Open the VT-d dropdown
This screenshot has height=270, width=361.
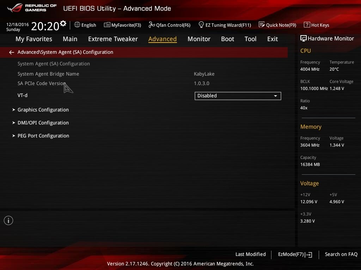coord(238,96)
